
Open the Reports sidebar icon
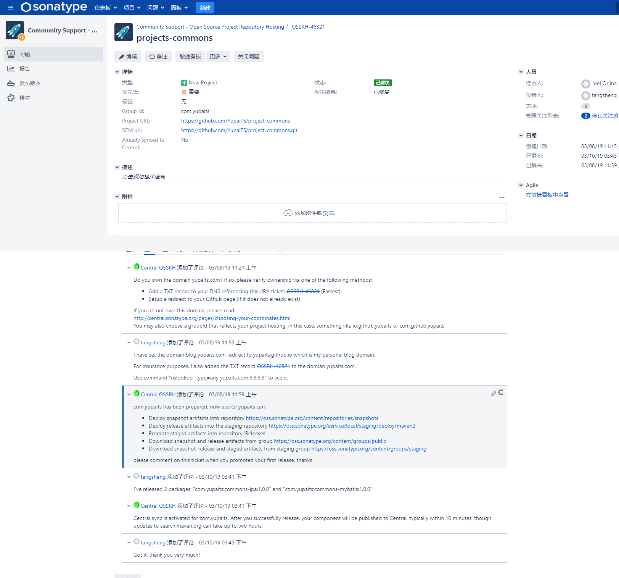[11, 69]
